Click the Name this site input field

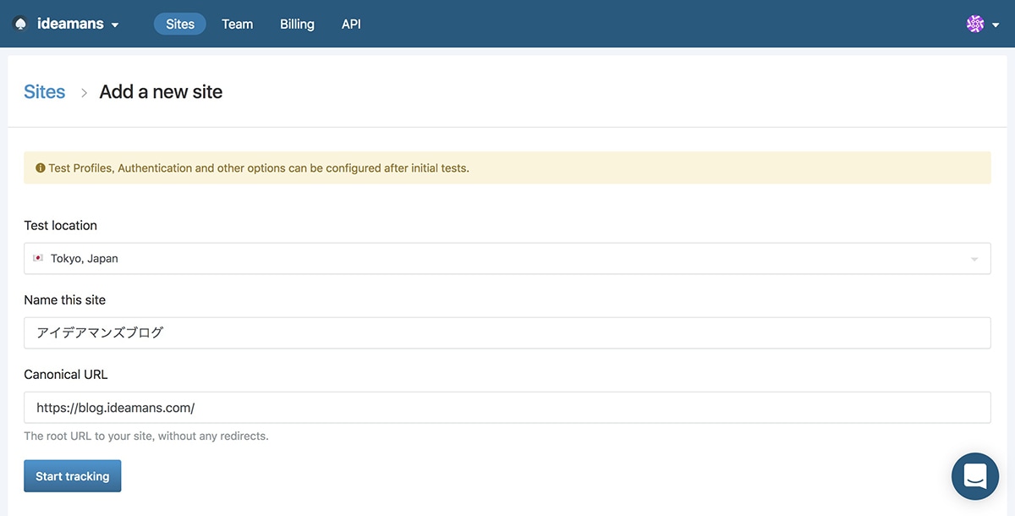[x=507, y=332]
